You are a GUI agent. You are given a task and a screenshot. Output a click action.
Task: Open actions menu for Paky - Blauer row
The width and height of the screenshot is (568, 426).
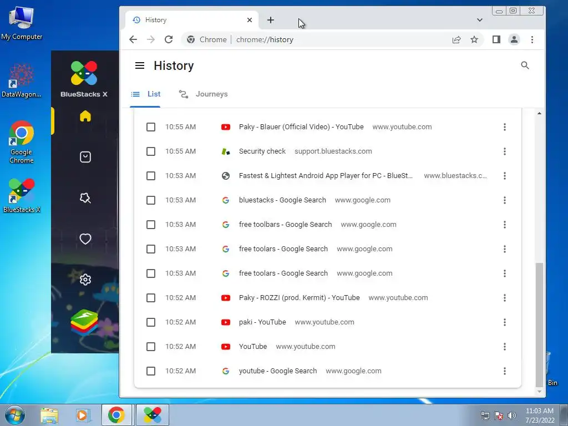(505, 127)
